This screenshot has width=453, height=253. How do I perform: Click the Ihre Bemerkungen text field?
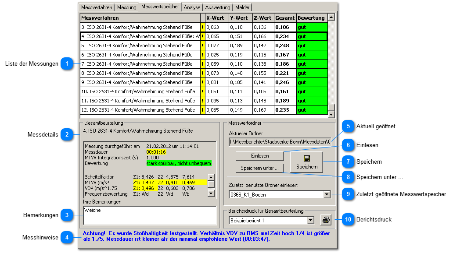coord(149,215)
